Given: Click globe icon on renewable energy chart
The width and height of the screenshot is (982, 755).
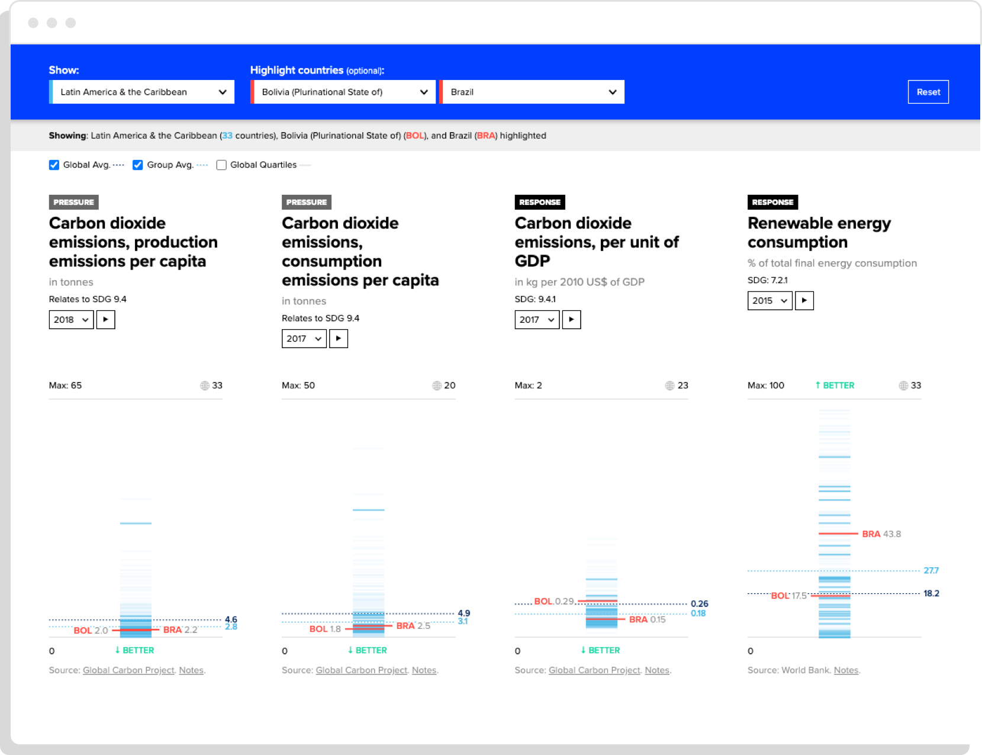Looking at the screenshot, I should point(903,385).
